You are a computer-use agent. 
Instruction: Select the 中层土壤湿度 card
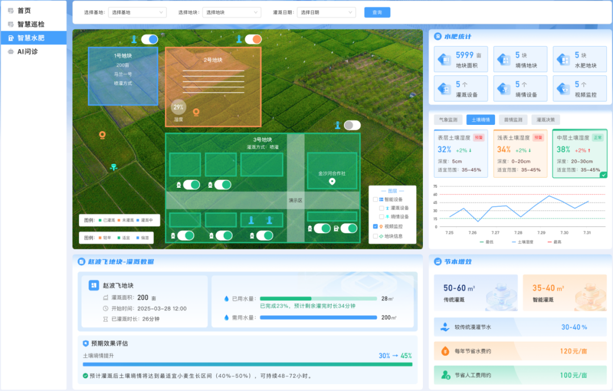point(580,154)
